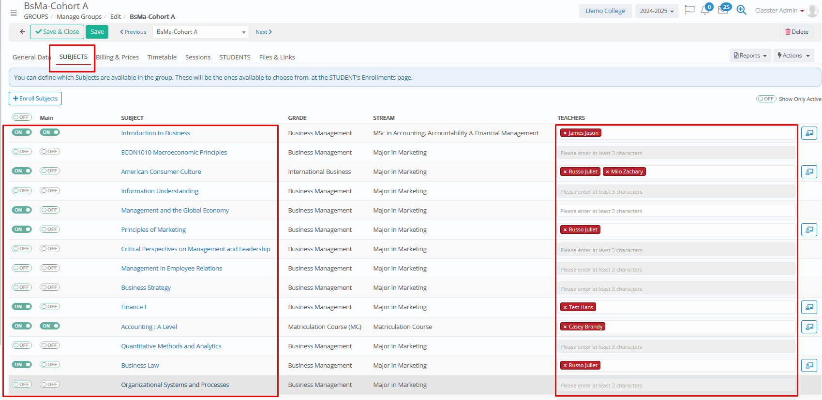Click teacher icon for Finance I row
The image size is (822, 400).
point(809,307)
